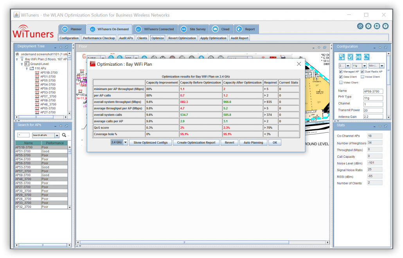The image size is (403, 258).
Task: Click the Apply Optimization button
Action: [213, 38]
